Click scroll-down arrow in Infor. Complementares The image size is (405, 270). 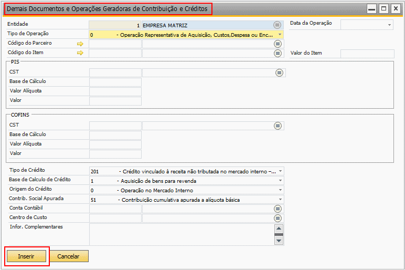tap(279, 241)
